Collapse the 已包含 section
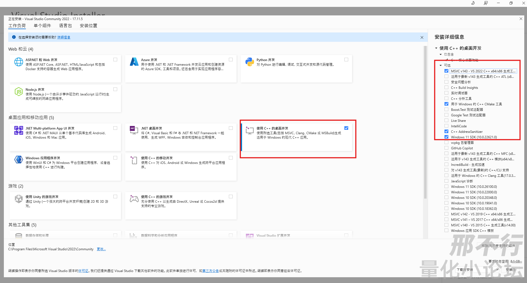The width and height of the screenshot is (527, 283). [x=441, y=54]
